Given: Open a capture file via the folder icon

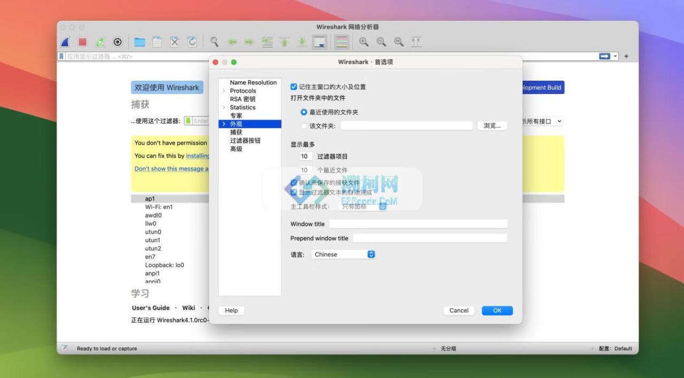Looking at the screenshot, I should pyautogui.click(x=139, y=42).
